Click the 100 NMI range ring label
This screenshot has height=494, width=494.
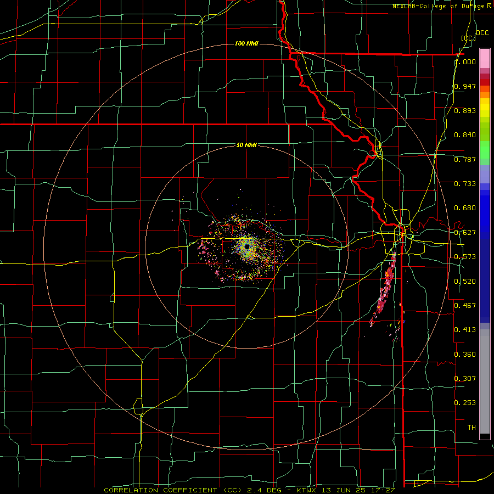(246, 43)
